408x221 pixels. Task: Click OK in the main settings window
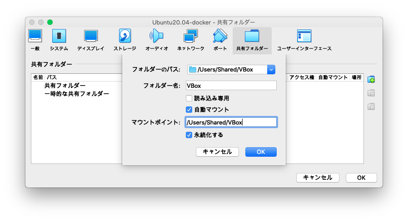point(361,178)
